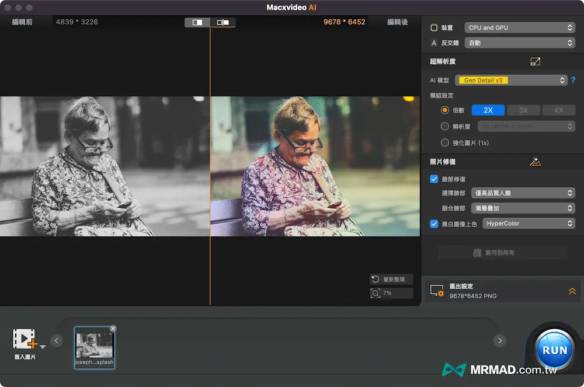Click the super resolution upscale icon

[535, 61]
